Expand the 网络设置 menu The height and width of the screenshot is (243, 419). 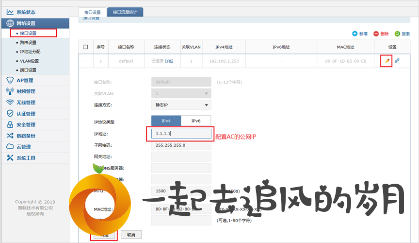[x=35, y=23]
